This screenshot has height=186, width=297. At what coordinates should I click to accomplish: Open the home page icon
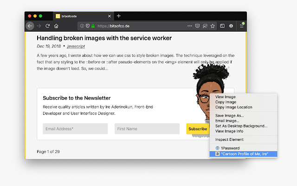point(56,26)
